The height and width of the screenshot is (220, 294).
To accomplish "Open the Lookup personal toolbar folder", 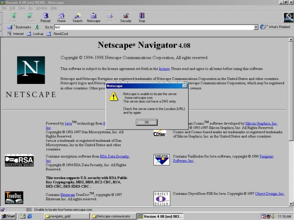I will (x=35, y=34).
